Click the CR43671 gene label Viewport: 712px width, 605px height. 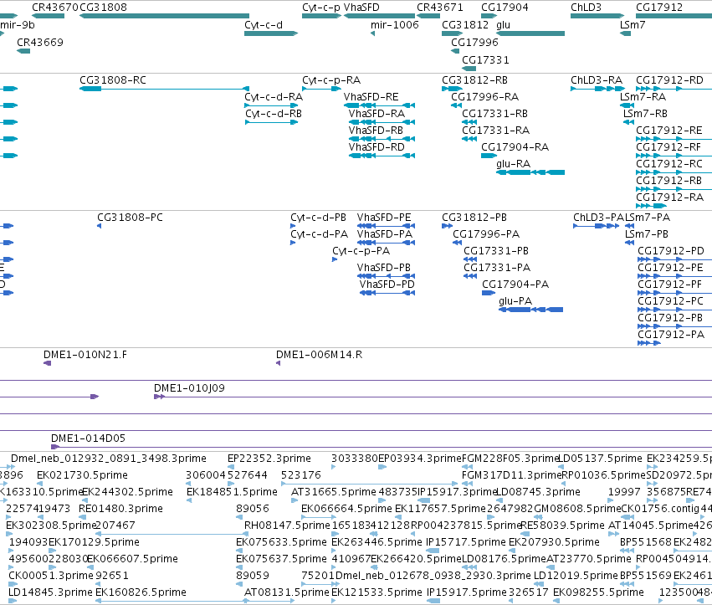click(x=440, y=8)
